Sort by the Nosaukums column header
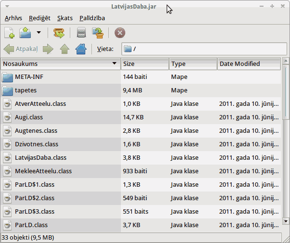Screen dimensions: 290x243 (61, 64)
